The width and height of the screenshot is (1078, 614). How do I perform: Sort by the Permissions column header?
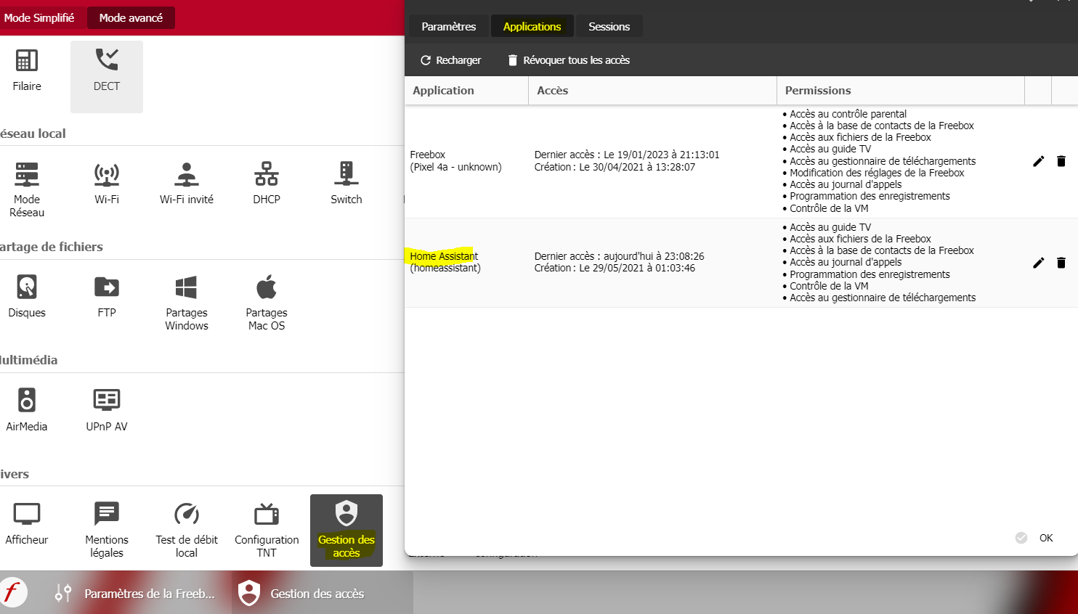pyautogui.click(x=901, y=91)
